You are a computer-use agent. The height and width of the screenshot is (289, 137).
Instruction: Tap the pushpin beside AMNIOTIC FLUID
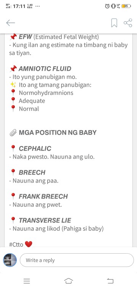click(x=13, y=69)
